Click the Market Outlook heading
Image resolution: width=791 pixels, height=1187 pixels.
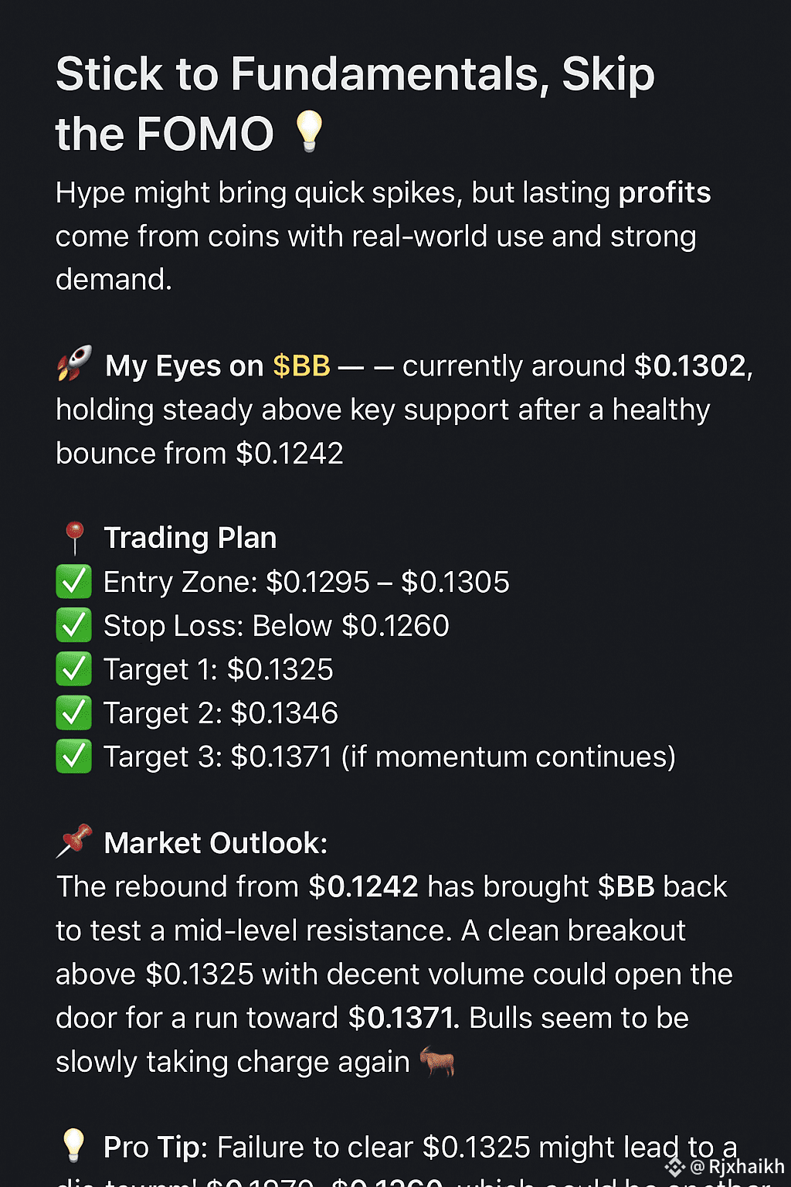[x=216, y=843]
